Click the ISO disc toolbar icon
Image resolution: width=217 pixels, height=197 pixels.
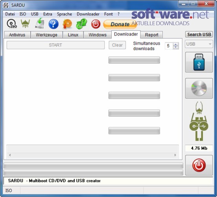pyautogui.click(x=12, y=24)
